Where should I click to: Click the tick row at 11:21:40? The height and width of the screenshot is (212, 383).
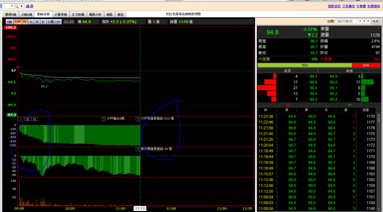point(317,134)
